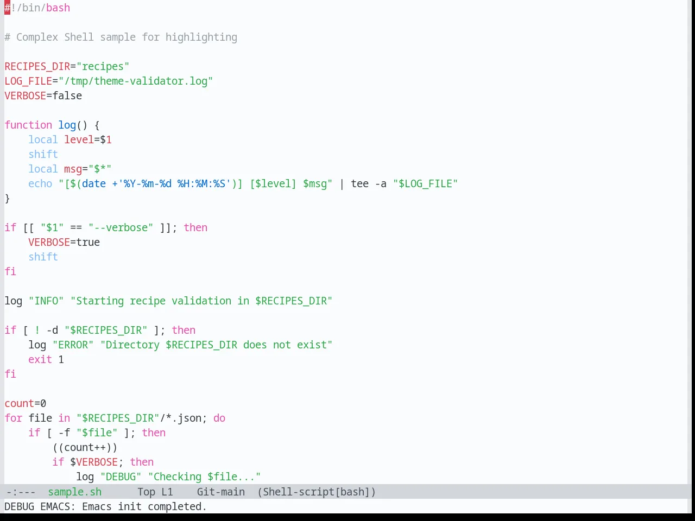Image resolution: width=695 pixels, height=521 pixels.
Task: Click the "DEBUG" string in log call
Action: pos(121,477)
